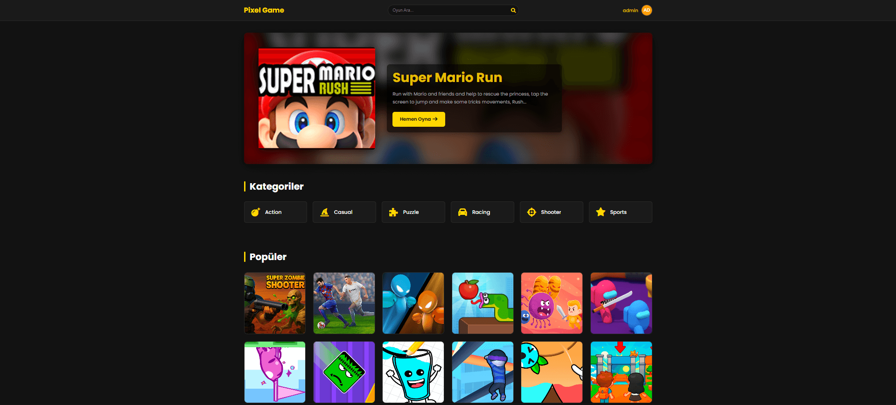Viewport: 896px width, 405px height.
Task: Open the purple monster with knight game
Action: coord(552,303)
